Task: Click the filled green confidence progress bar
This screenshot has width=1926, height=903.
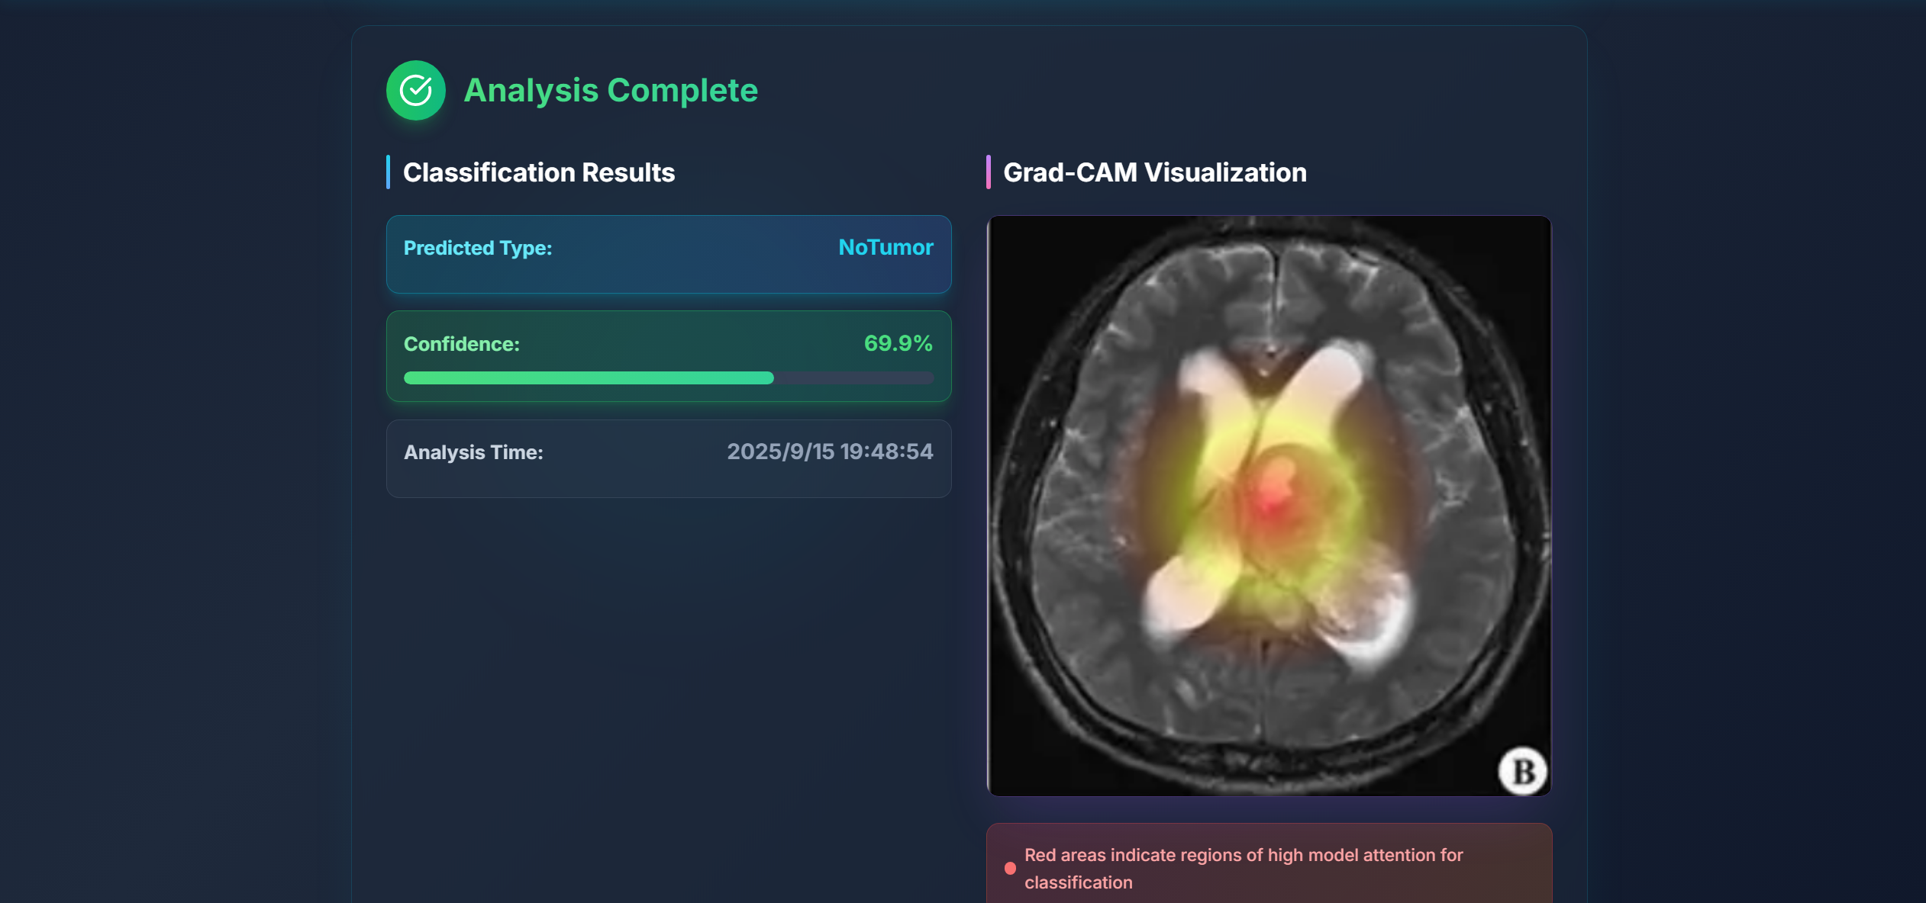Action: (588, 378)
